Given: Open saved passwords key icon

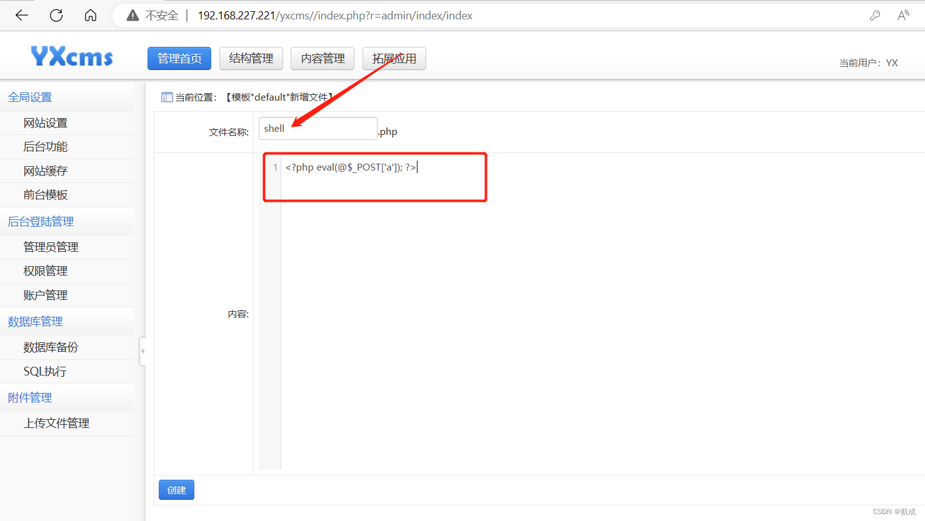Looking at the screenshot, I should tap(875, 16).
